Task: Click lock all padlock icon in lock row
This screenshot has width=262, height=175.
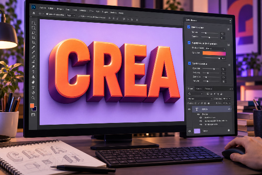Action: (x=209, y=103)
